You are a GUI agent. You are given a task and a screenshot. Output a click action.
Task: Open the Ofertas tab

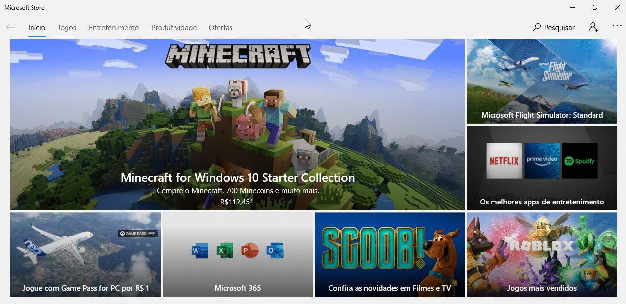221,28
